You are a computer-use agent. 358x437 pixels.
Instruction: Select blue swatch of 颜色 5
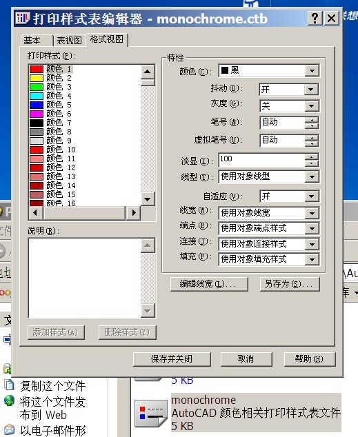[37, 105]
